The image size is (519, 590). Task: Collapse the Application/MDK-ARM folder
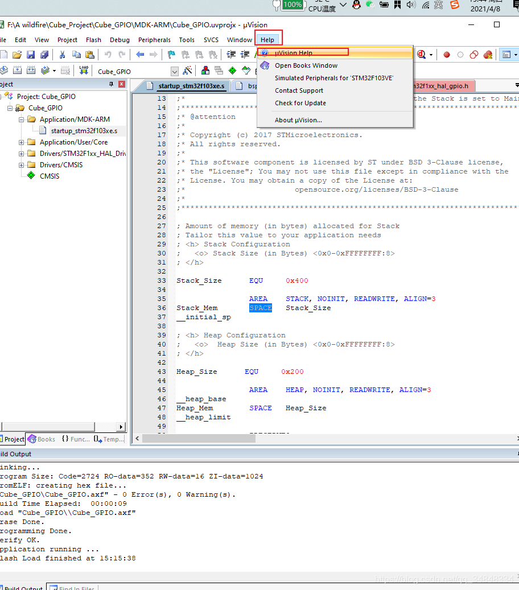pos(22,119)
